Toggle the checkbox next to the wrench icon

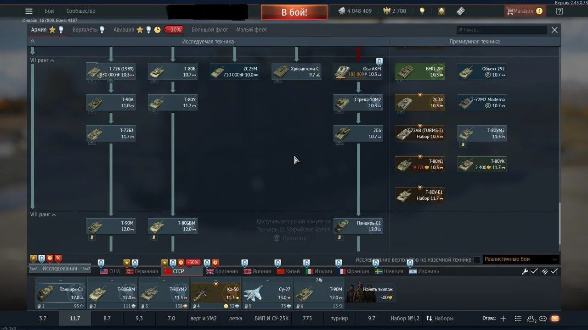pyautogui.click(x=534, y=271)
